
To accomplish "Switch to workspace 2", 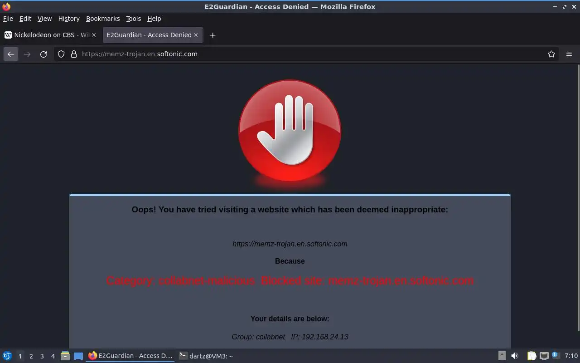I will 31,356.
